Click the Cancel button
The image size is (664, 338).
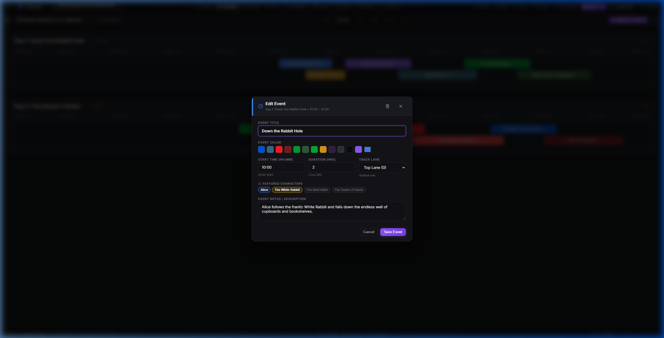pyautogui.click(x=368, y=232)
